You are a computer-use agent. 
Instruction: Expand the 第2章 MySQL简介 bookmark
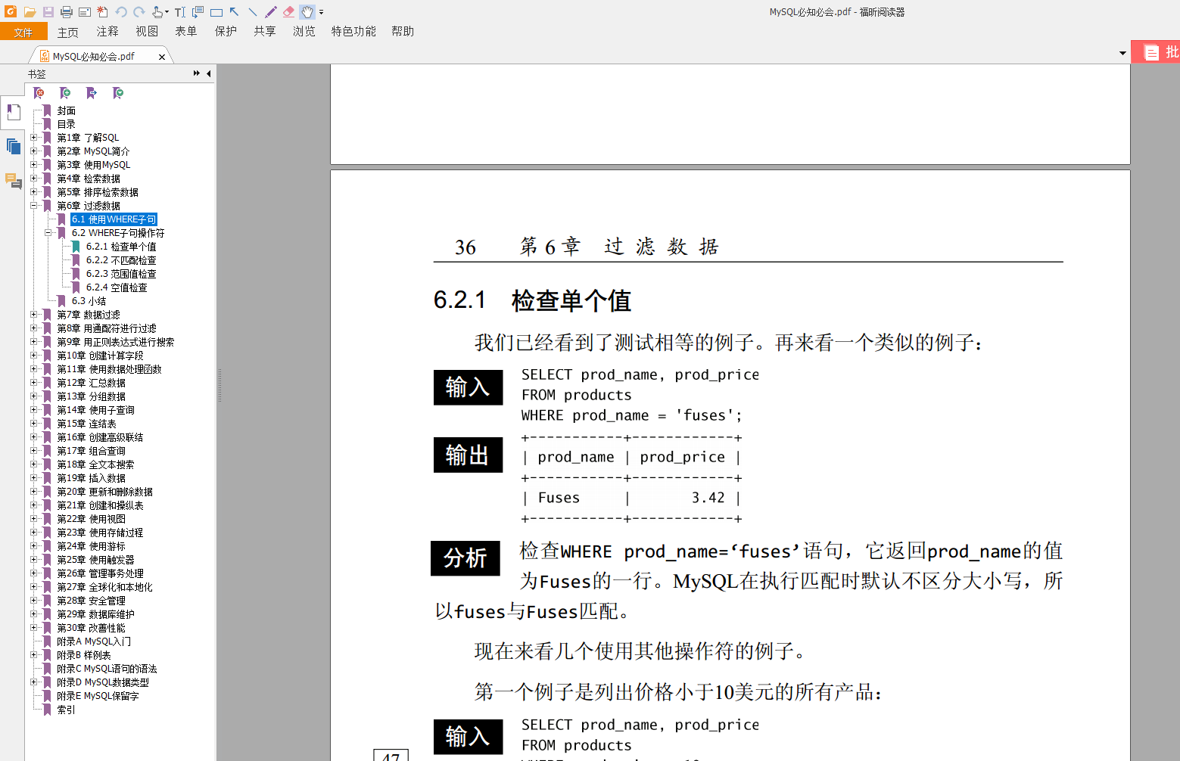click(33, 151)
